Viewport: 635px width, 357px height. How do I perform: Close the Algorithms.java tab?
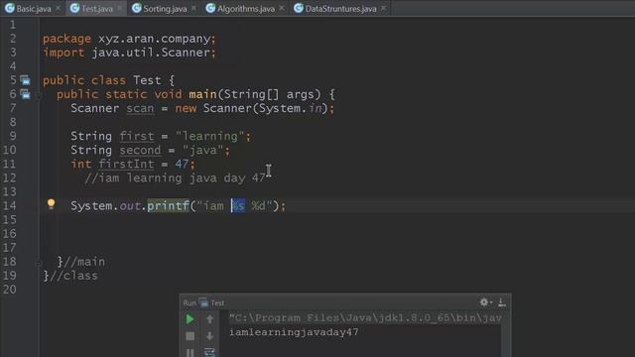pos(282,8)
